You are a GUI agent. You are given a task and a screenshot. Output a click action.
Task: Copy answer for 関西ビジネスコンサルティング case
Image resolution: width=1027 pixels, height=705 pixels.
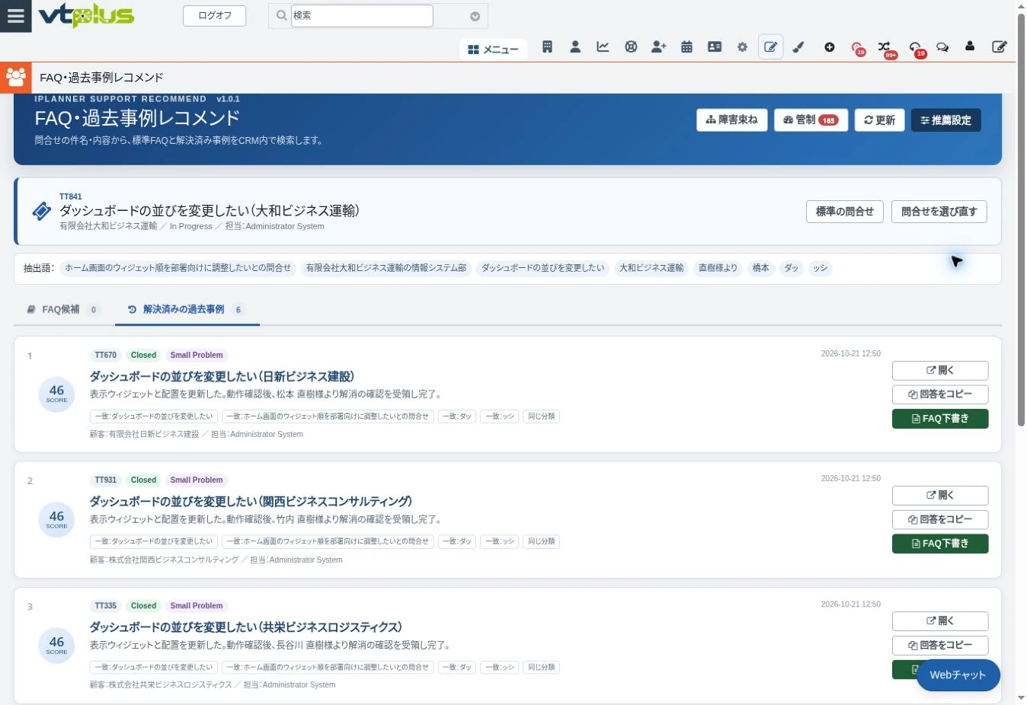coord(940,519)
